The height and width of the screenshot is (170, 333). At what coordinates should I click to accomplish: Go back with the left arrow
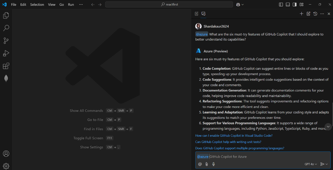coord(93,4)
